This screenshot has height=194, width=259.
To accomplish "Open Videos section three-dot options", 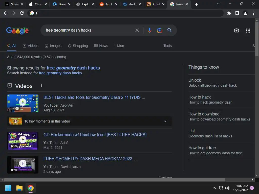I will (41, 85).
